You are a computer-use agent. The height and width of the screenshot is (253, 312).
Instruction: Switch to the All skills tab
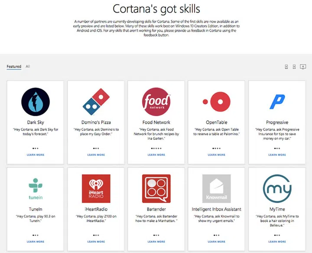(28, 66)
